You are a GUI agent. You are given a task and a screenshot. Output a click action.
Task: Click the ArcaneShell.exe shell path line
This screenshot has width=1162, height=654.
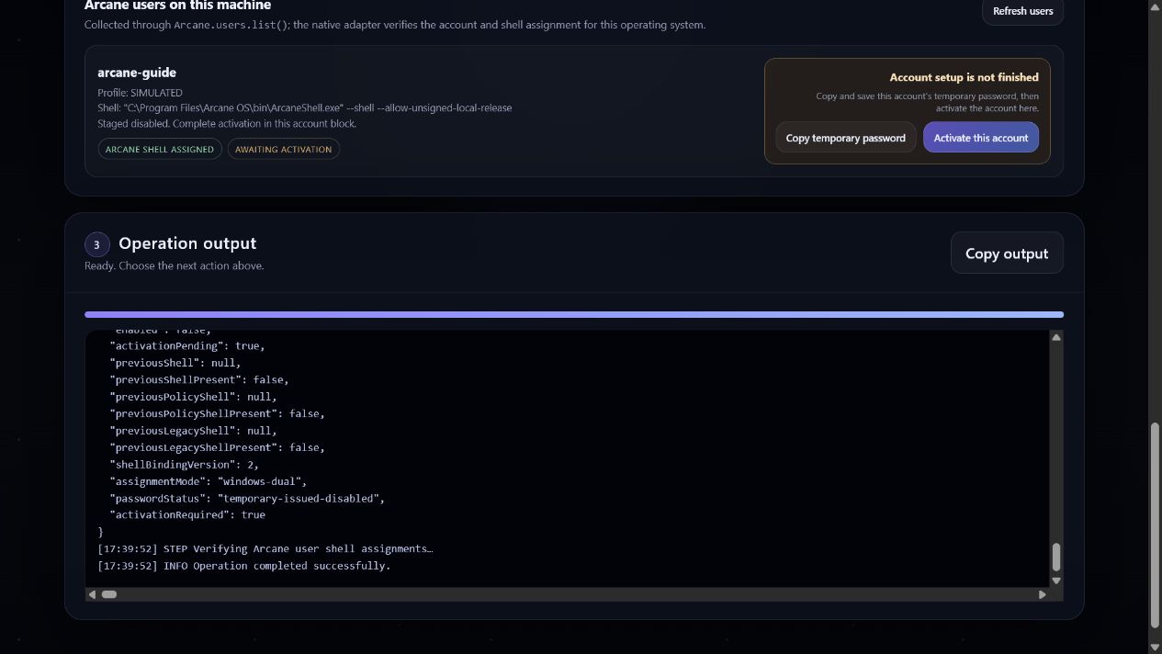305,107
